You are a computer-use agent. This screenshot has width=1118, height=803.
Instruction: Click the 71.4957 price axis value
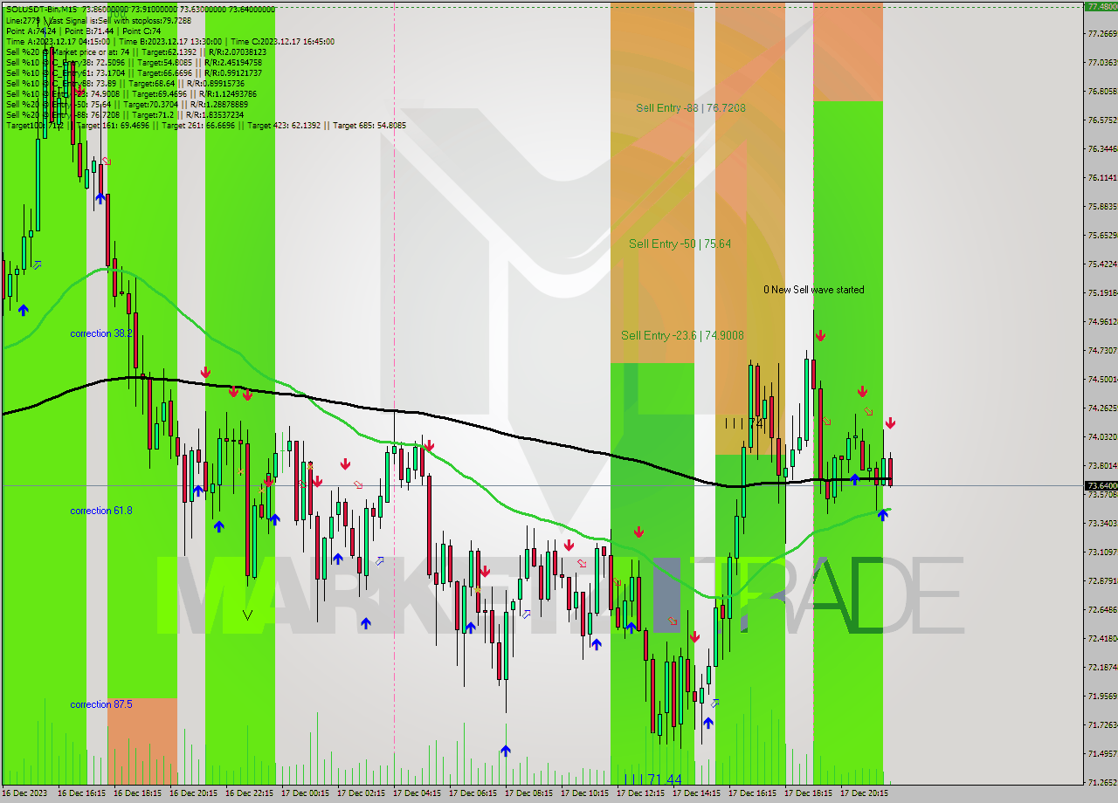point(1102,753)
